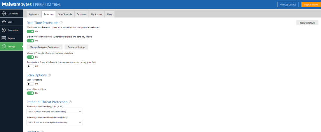
Task: Open the My Account tab
Action: (97, 14)
